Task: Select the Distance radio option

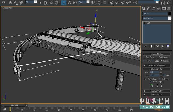Action: 159,79
